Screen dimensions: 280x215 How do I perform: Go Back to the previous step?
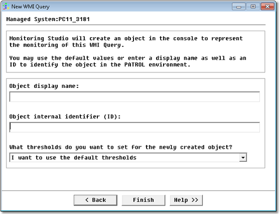95,200
